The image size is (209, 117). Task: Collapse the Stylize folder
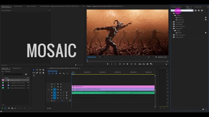(x=173, y=31)
